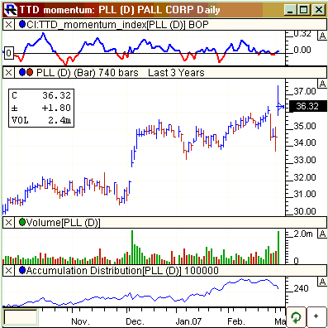Toggle auto-scale 'A' on Volume pane
Viewport: 328px width, 328px height.
tap(322, 234)
